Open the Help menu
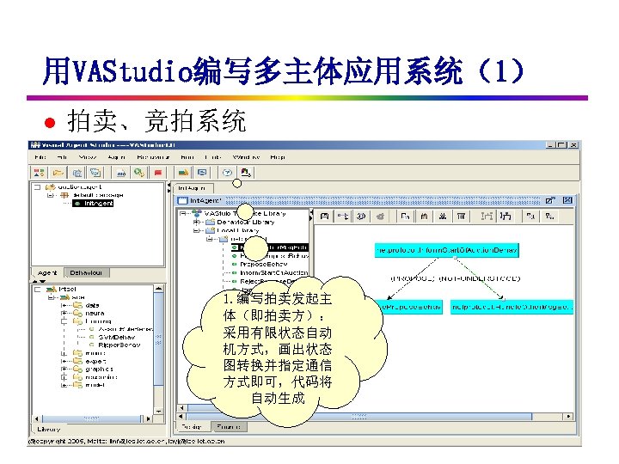 (x=278, y=157)
